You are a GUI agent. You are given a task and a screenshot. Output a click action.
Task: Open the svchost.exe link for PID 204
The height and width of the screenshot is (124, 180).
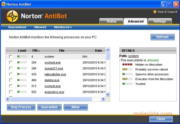[52, 62]
